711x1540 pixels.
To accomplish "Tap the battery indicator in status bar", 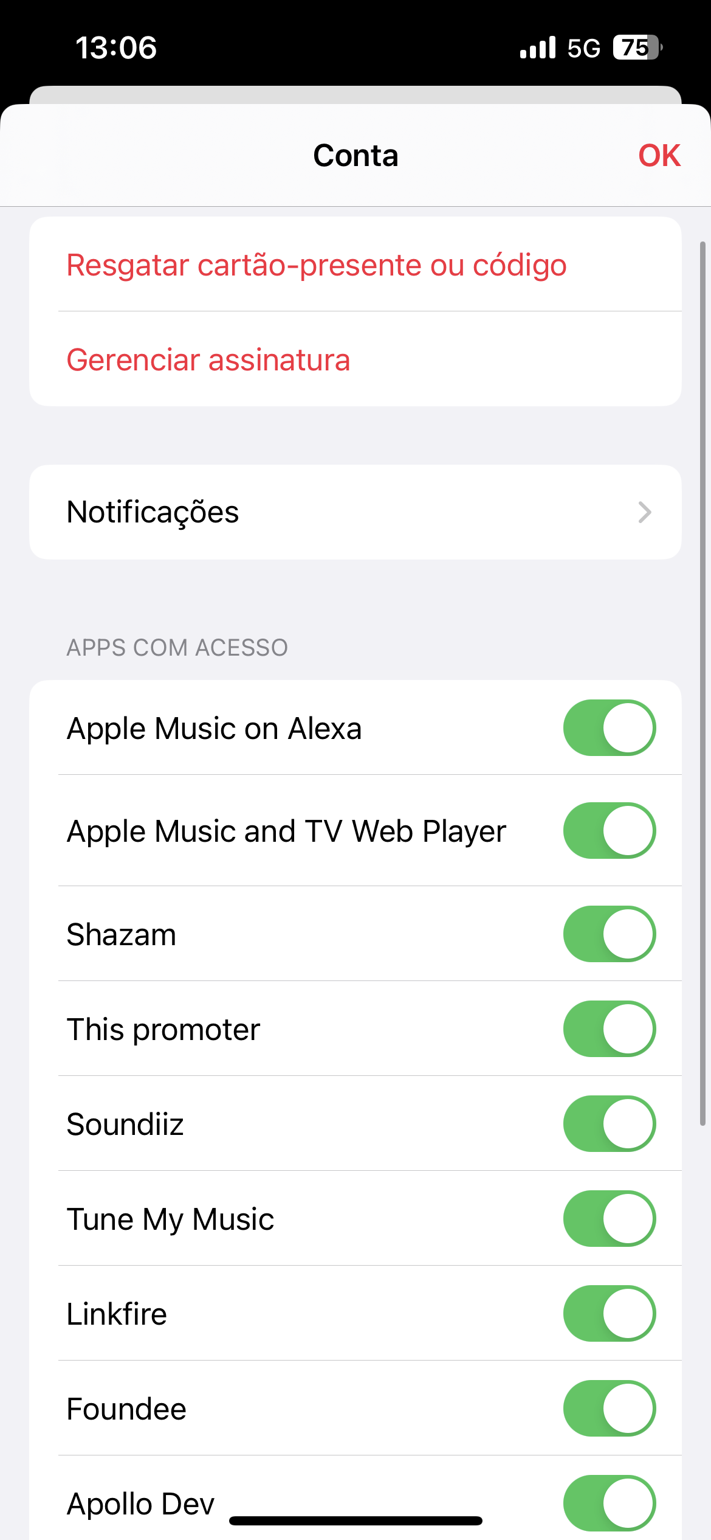I will [637, 47].
